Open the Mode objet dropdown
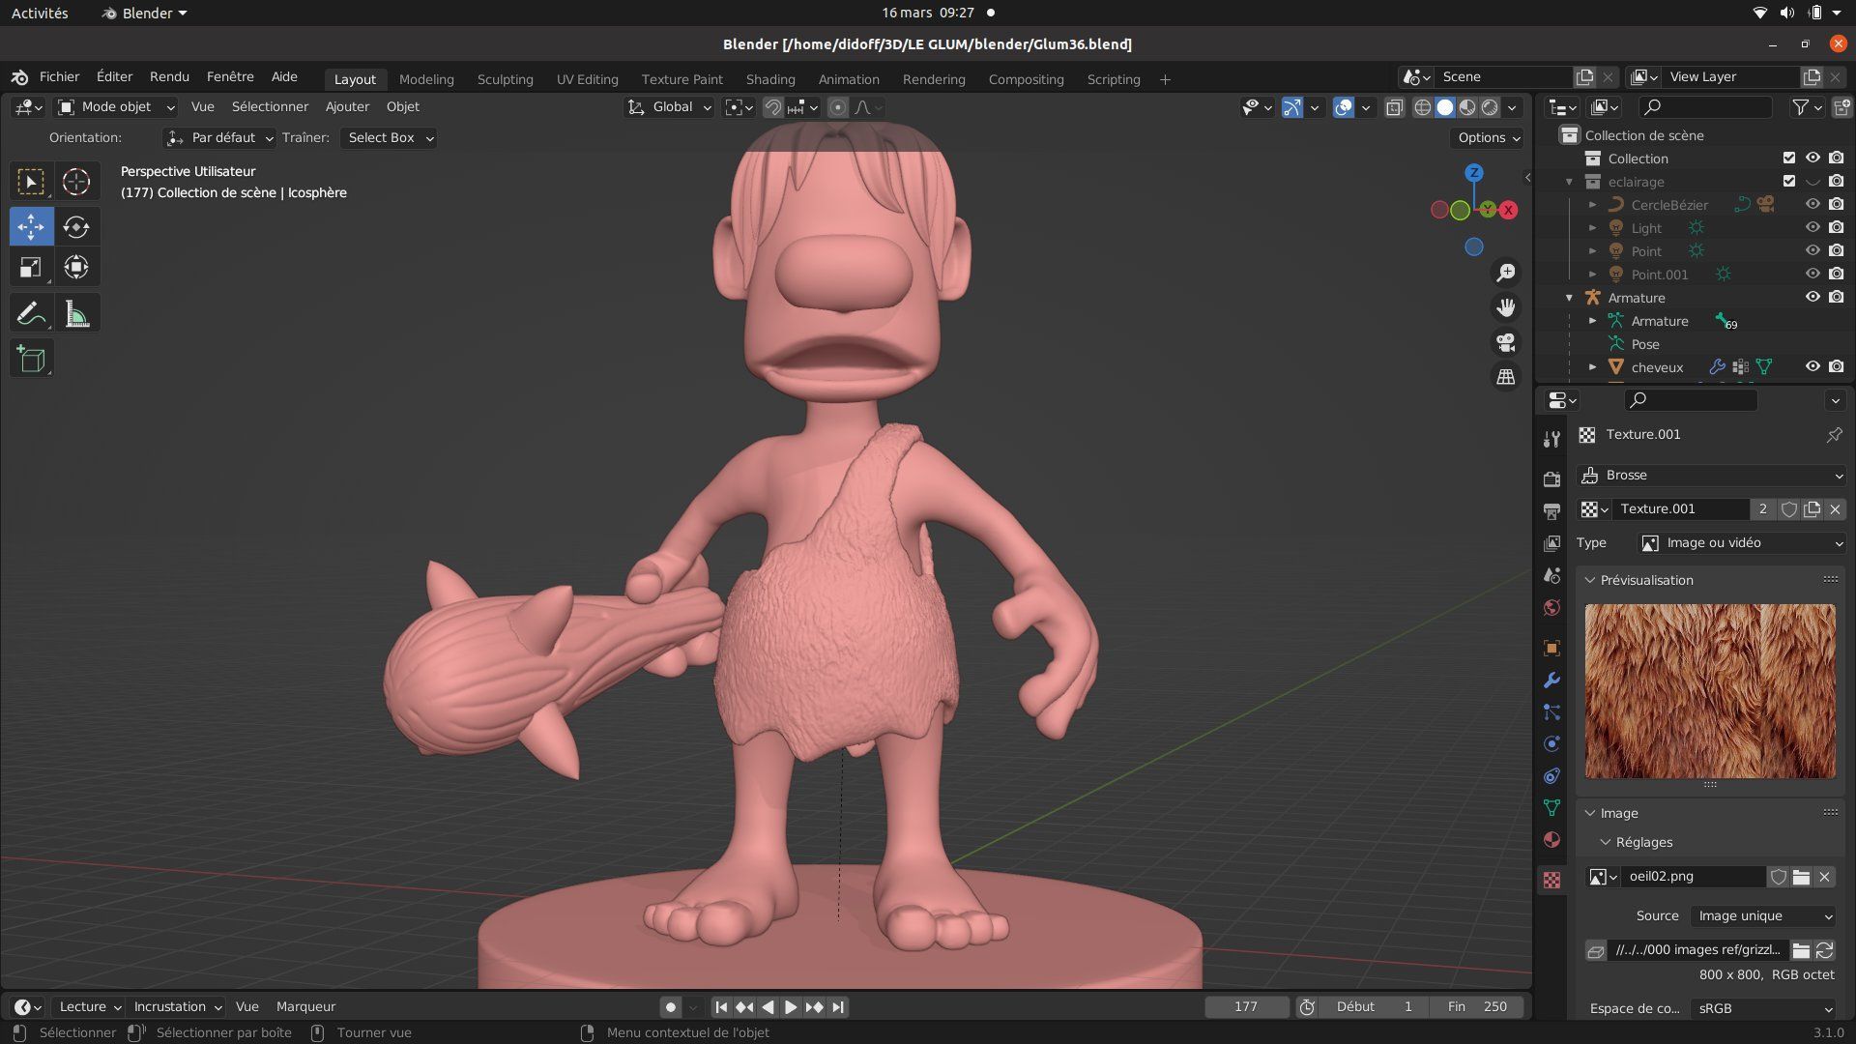1856x1044 pixels. click(116, 107)
